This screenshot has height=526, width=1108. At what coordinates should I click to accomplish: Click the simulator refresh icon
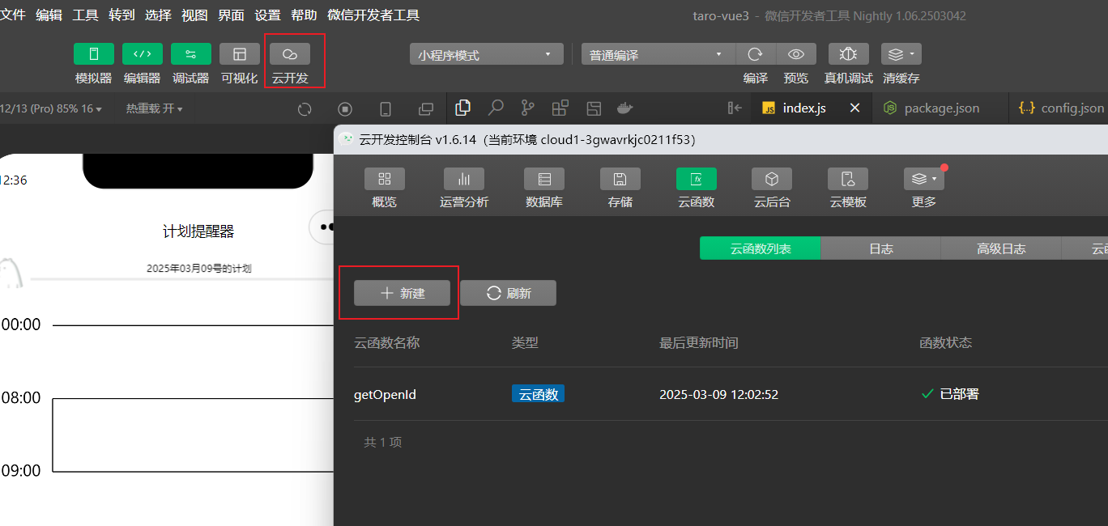(305, 109)
